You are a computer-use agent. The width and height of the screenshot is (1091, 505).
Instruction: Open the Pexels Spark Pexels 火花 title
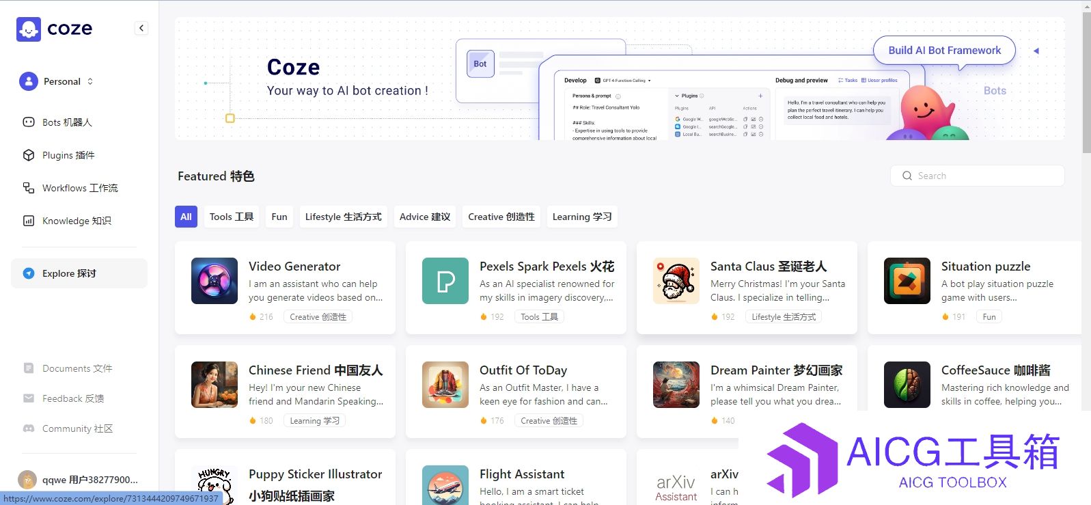547,267
